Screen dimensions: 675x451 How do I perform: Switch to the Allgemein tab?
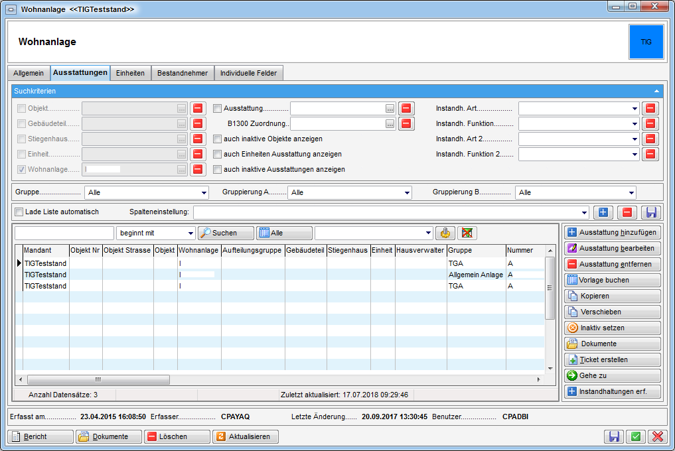click(29, 73)
